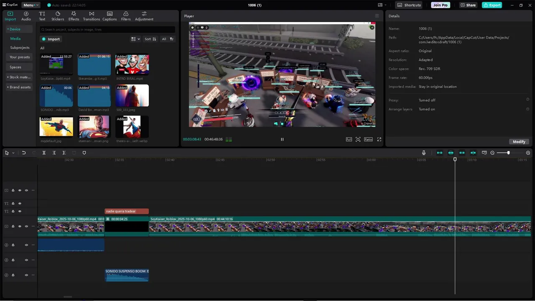The height and width of the screenshot is (301, 535).
Task: Open the Audio media tab
Action: point(26,16)
